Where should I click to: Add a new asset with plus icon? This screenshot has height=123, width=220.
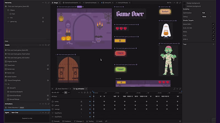pyautogui.click(x=43, y=45)
